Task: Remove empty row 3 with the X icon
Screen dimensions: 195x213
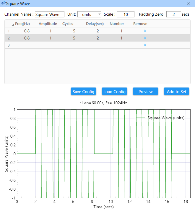Action: click(x=145, y=45)
